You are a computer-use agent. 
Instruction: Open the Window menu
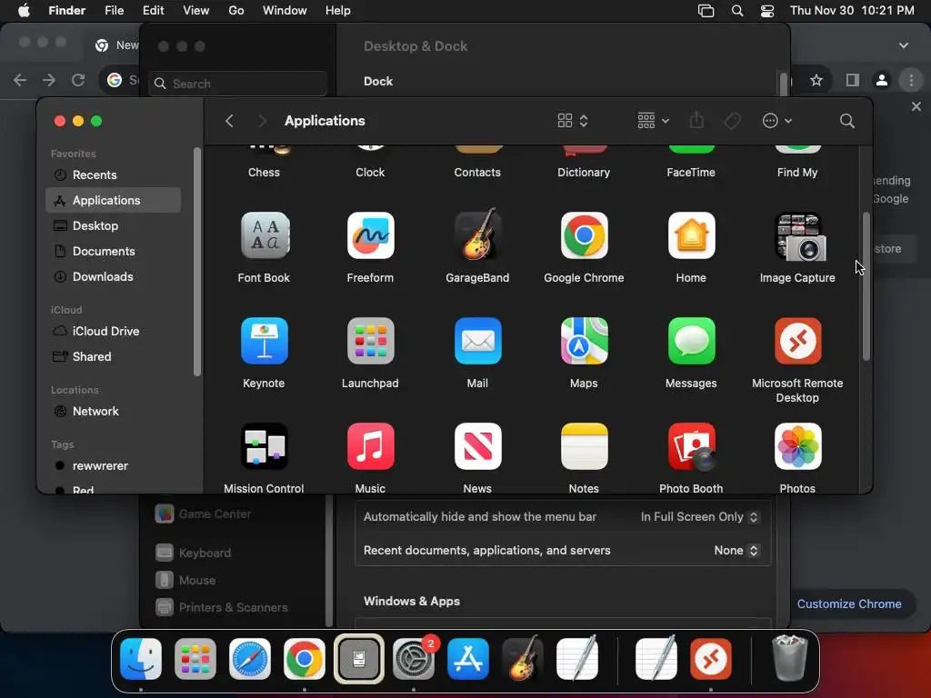[x=285, y=11]
